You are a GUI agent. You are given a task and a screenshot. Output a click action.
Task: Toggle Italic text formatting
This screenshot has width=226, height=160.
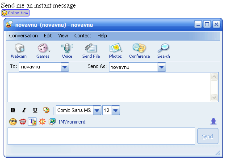point(24,110)
